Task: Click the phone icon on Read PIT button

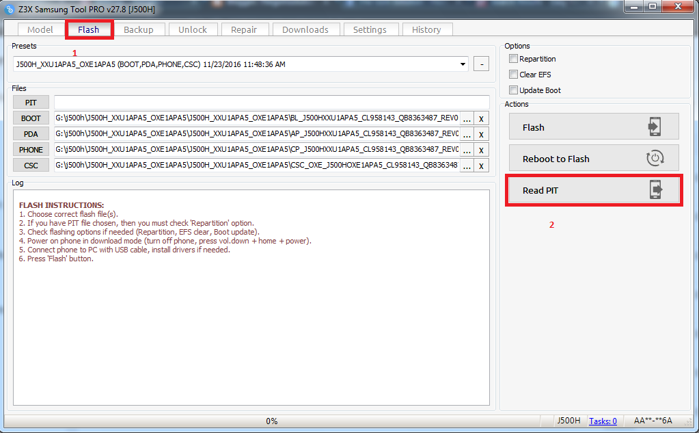Action: coord(655,189)
